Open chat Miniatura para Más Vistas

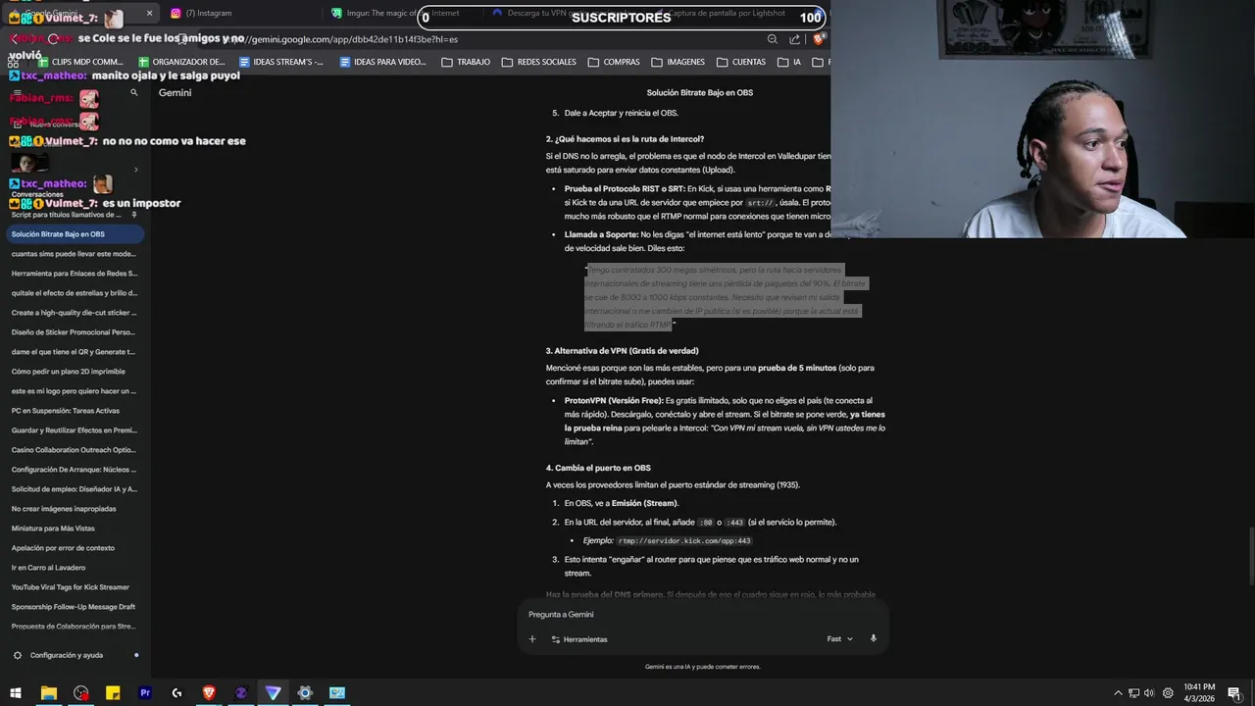(75, 529)
